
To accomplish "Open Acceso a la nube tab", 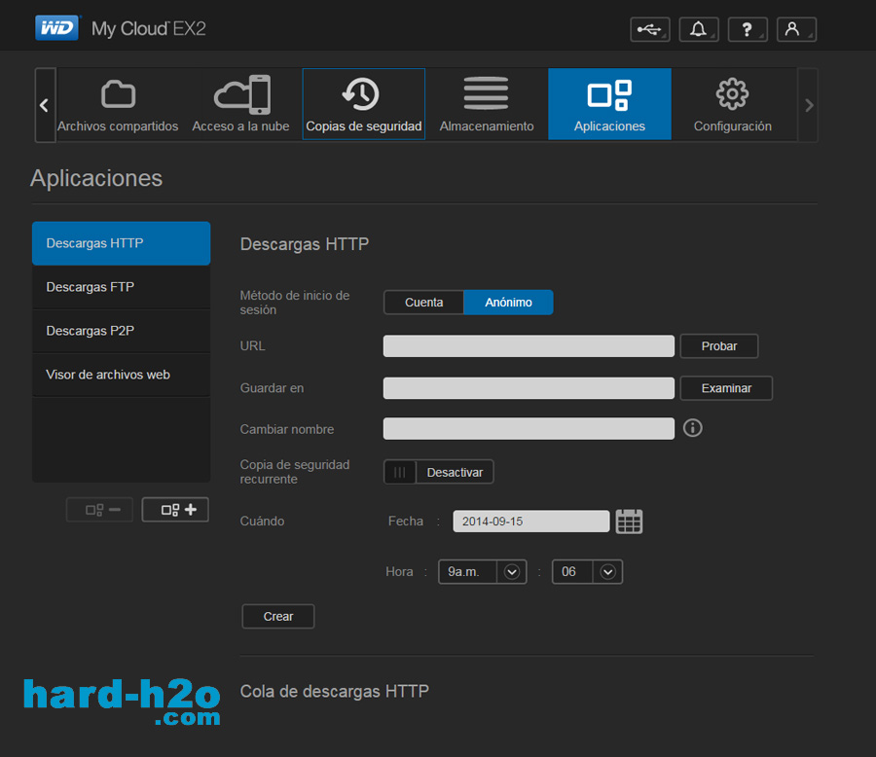I will [x=240, y=104].
